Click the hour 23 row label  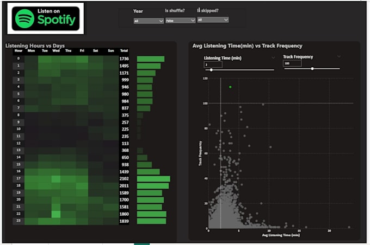[18, 221]
